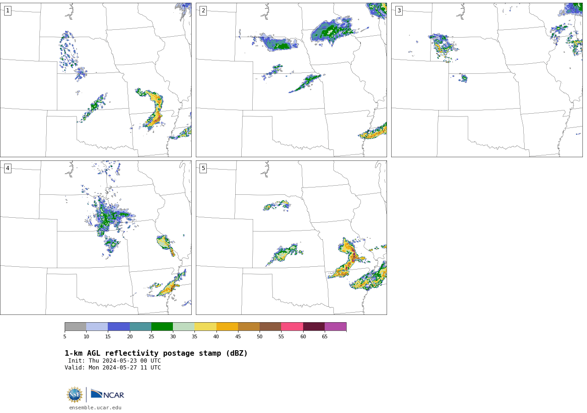Click the tan 45-50 dBZ swatch

249,327
